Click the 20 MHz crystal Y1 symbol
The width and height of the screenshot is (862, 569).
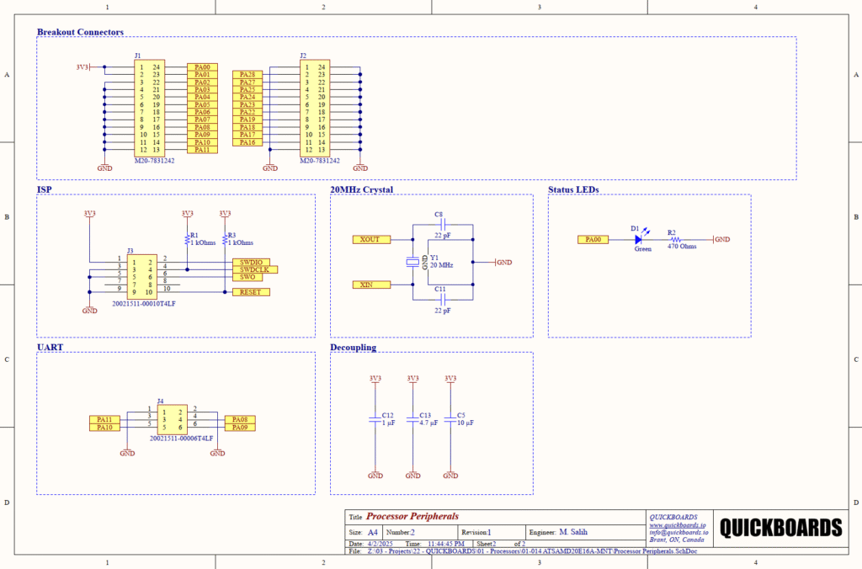coord(412,262)
